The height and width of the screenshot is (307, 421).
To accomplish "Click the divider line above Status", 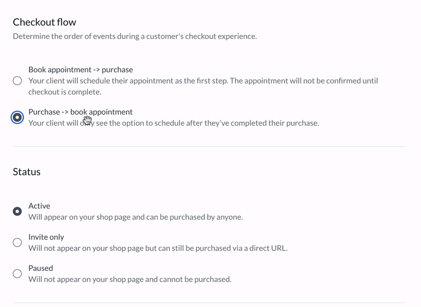I will (208, 146).
